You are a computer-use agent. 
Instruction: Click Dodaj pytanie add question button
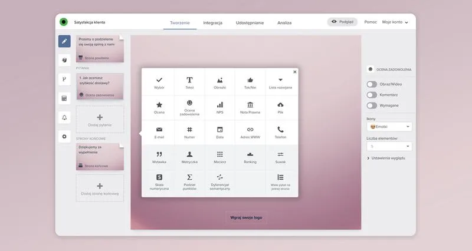click(x=100, y=120)
